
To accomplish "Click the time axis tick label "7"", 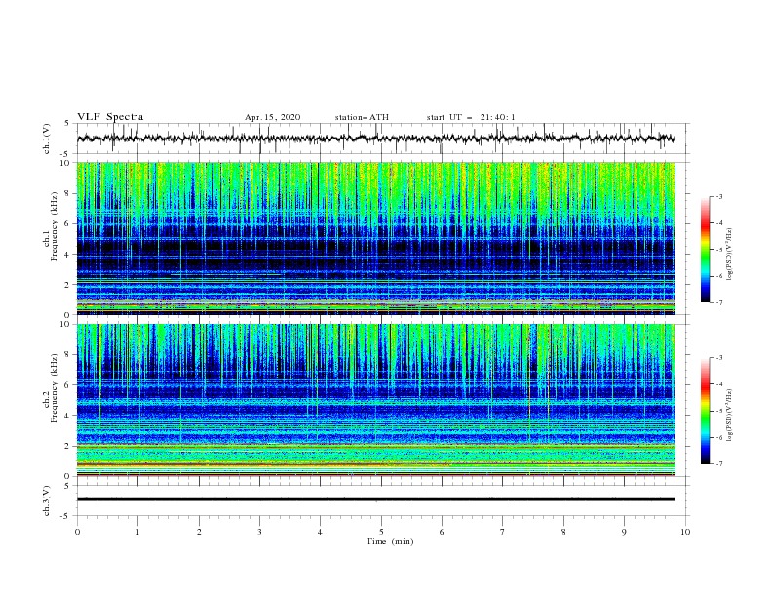I will click(503, 532).
